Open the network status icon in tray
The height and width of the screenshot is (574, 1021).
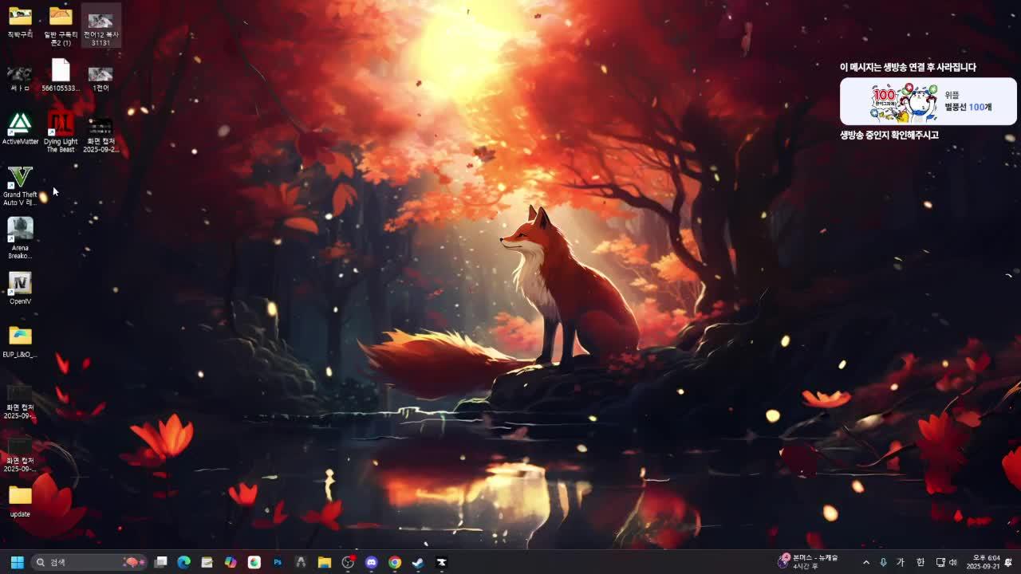940,562
